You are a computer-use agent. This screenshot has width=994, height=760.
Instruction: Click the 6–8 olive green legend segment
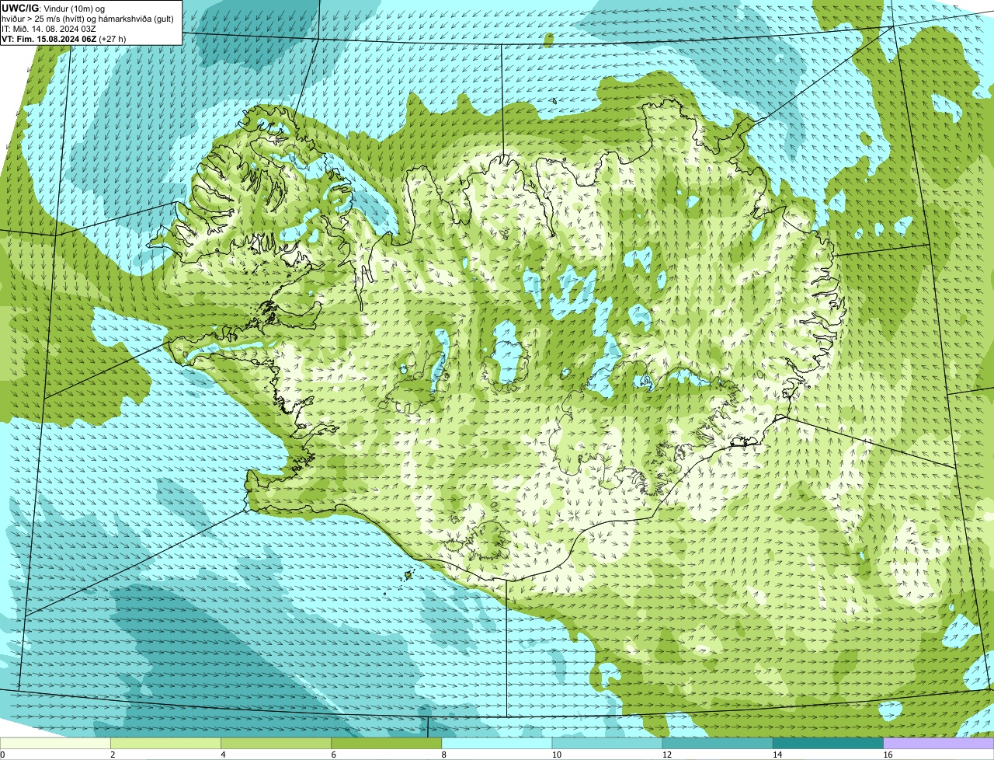click(387, 743)
